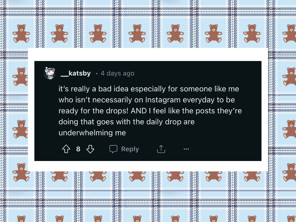Open the three-dot more options menu
Viewport: 296px width, 222px height.
[x=186, y=149]
